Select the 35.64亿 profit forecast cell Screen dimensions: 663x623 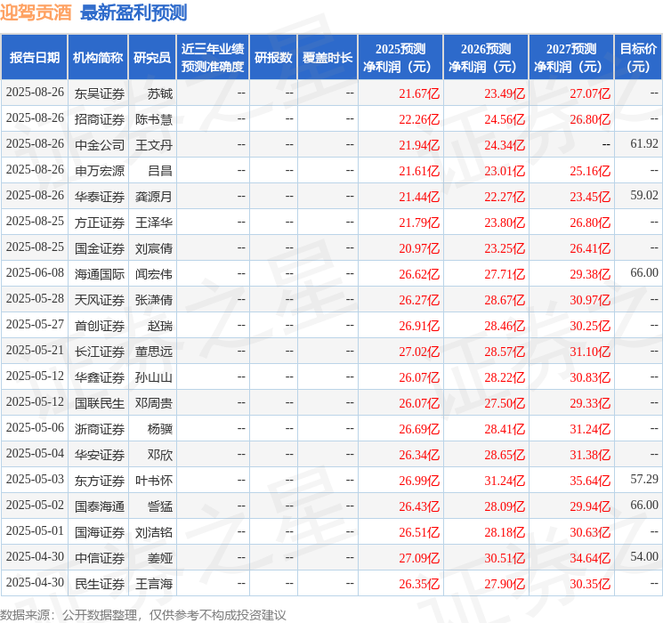point(591,481)
